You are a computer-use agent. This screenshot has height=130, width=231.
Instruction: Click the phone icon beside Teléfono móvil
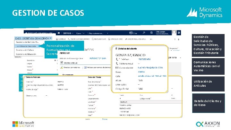click(117, 64)
